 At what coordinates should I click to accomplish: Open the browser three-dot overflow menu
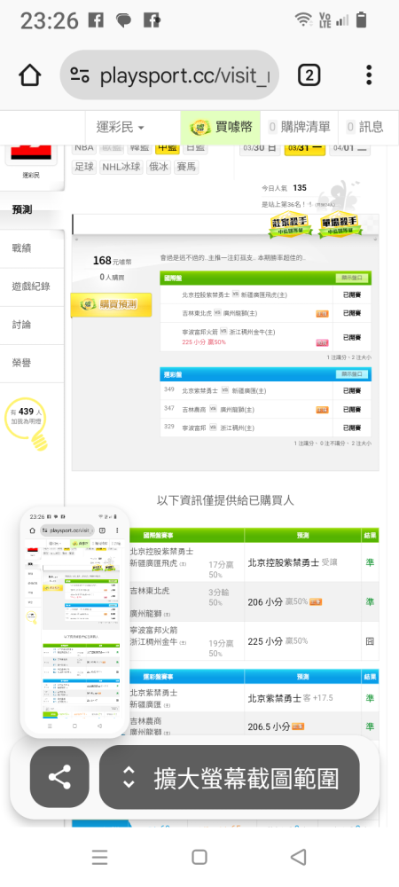[369, 75]
